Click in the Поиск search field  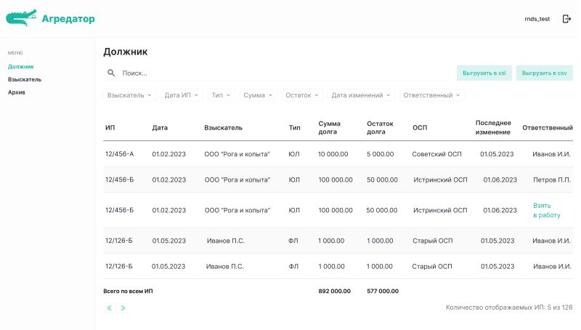pyautogui.click(x=283, y=73)
